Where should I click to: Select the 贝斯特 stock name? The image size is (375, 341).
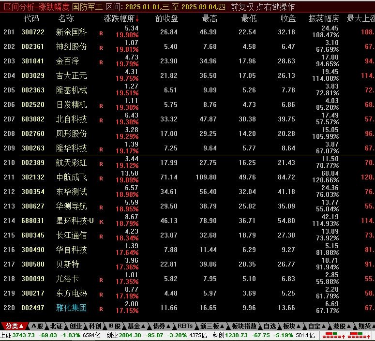(x=67, y=264)
